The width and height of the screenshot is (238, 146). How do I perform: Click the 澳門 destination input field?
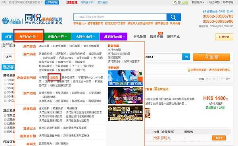(9, 57)
